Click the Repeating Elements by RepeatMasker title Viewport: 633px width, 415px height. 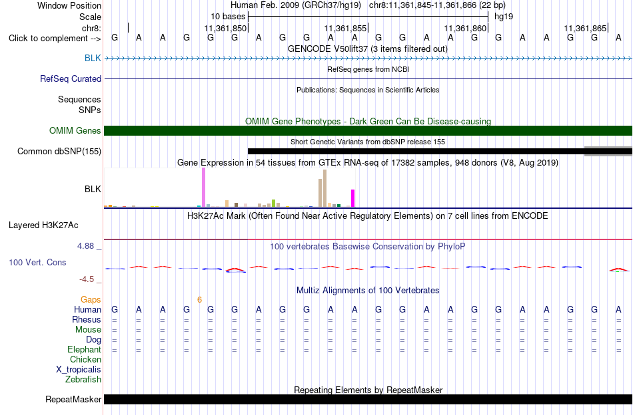tap(368, 390)
